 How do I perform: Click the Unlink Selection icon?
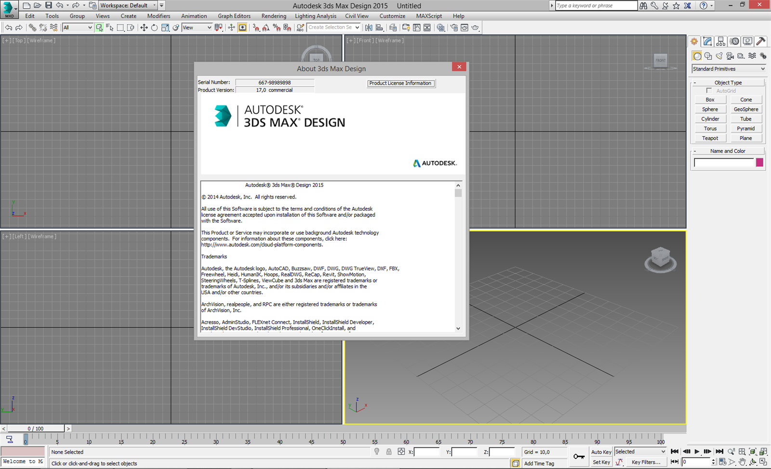pos(43,27)
